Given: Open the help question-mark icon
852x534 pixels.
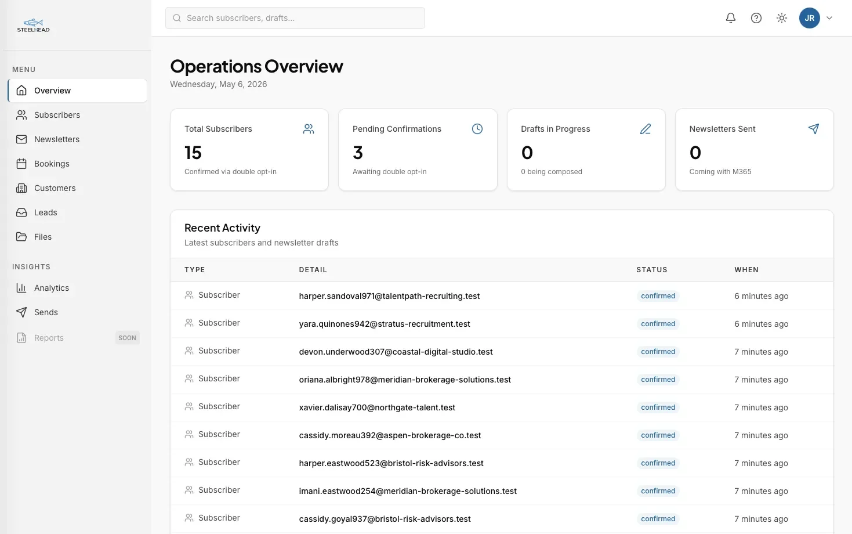Looking at the screenshot, I should point(756,18).
